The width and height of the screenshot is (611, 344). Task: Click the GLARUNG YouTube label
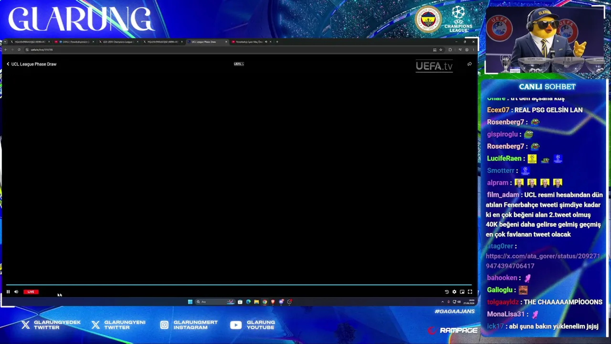tap(261, 325)
